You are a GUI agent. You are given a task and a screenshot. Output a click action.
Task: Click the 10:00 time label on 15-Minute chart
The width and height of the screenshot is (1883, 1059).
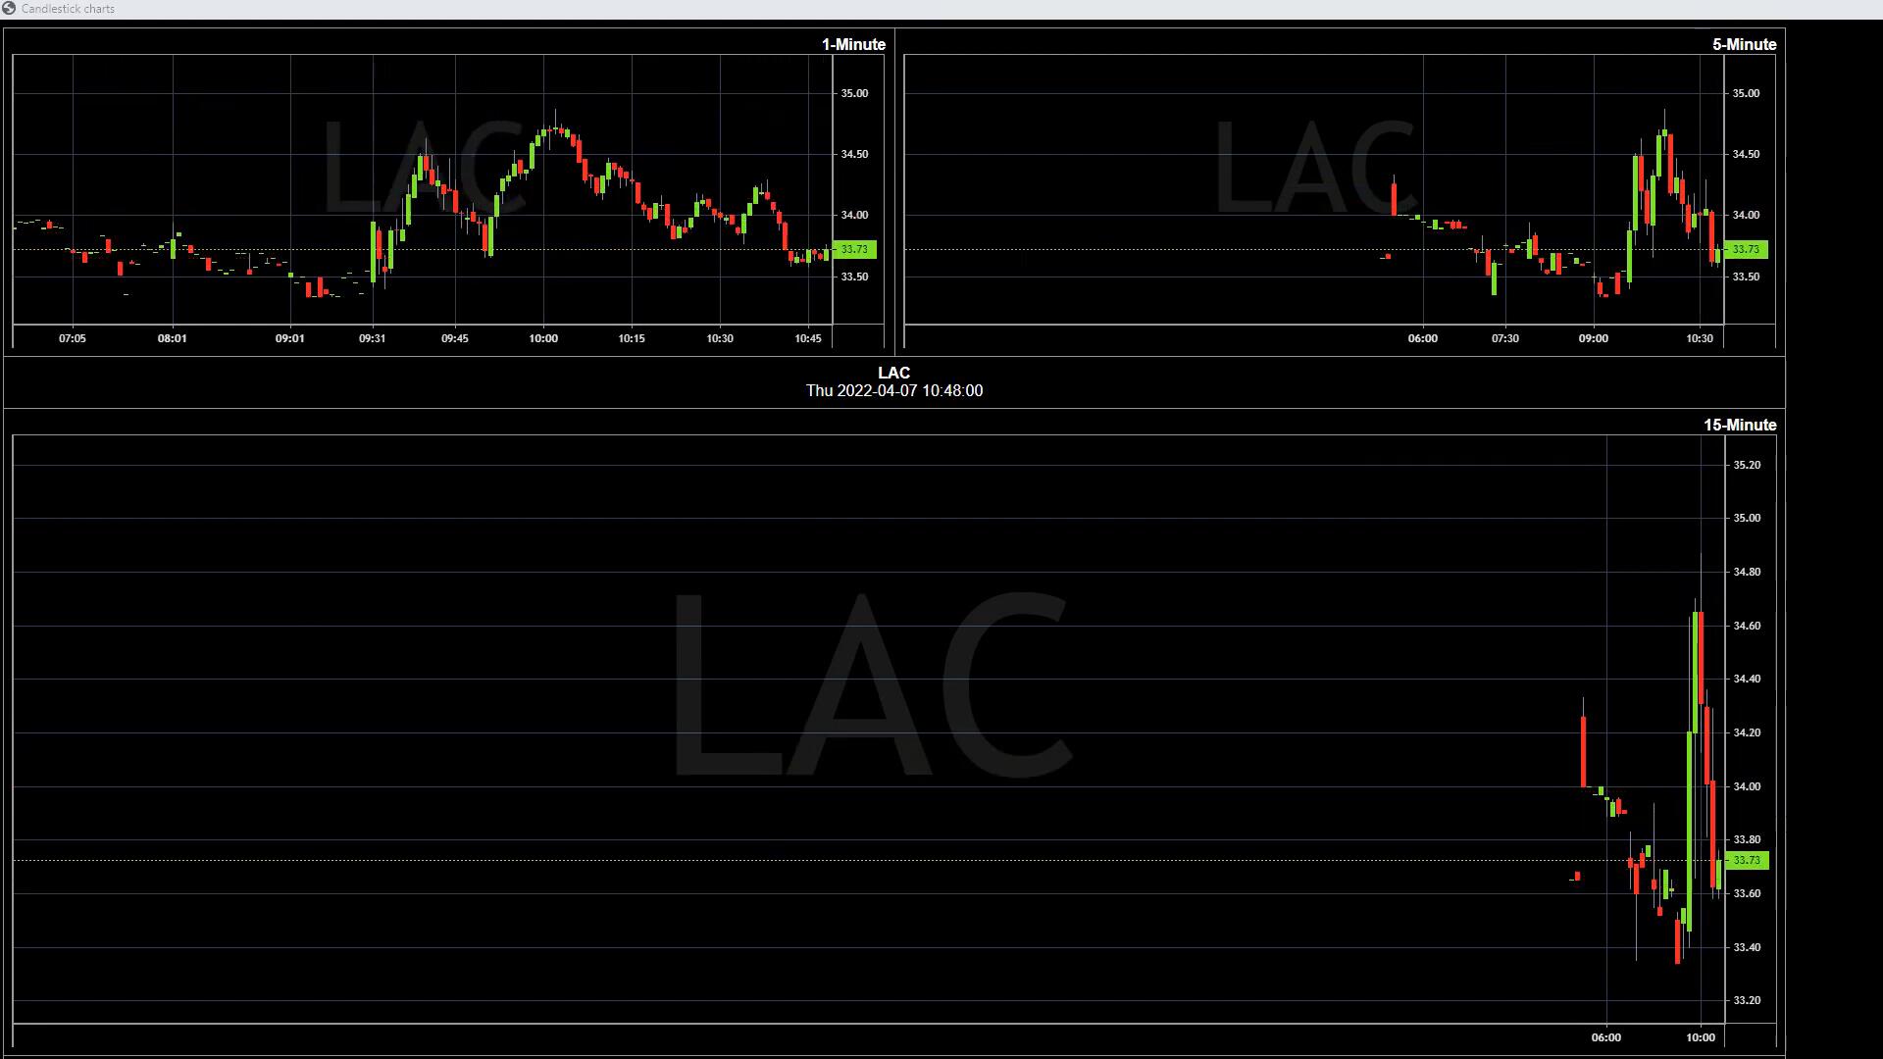(x=1701, y=1037)
